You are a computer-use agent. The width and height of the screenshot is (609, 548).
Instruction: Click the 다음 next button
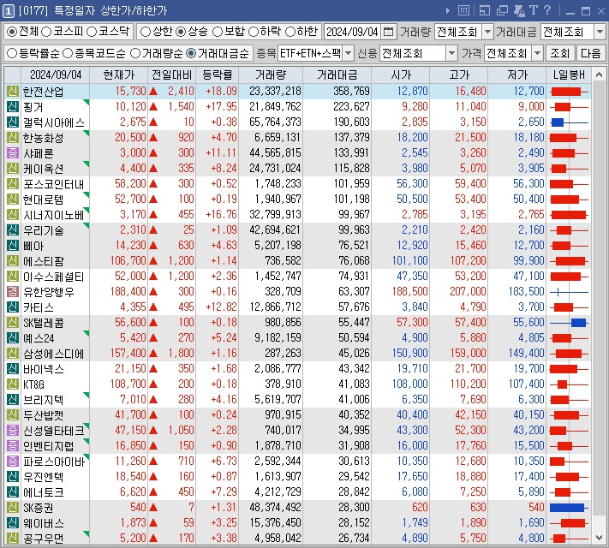tap(590, 54)
